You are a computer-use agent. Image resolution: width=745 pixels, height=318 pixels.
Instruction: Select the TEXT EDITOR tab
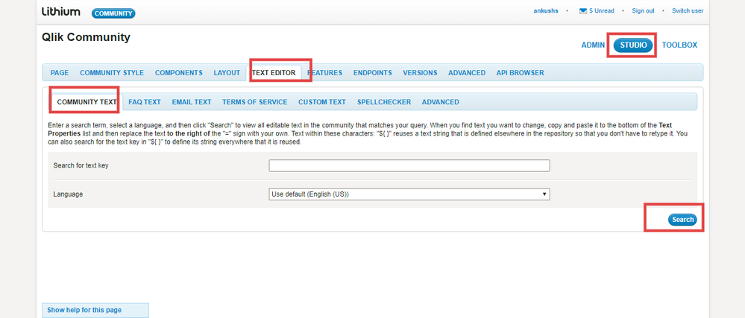pos(274,73)
